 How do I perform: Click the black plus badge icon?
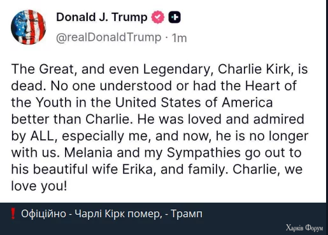click(x=175, y=17)
